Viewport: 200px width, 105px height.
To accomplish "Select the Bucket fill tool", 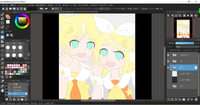I will click(x=2, y=41).
